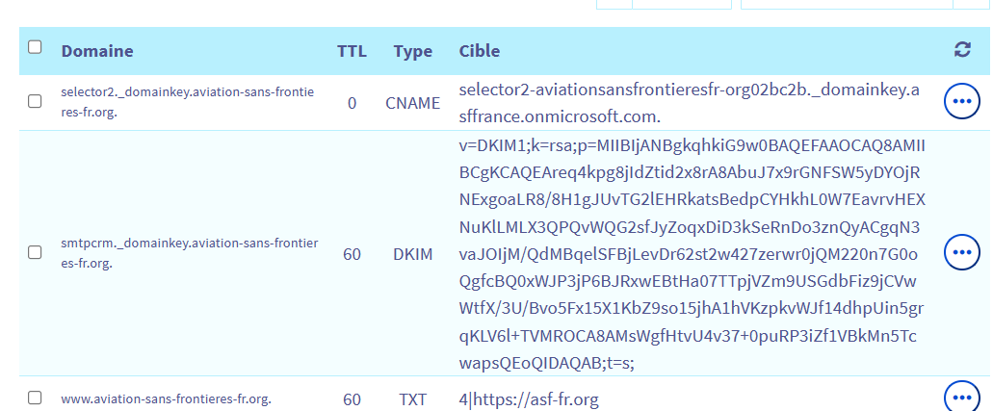Toggle the select-all checkbox in header
The width and height of the screenshot is (993, 411).
[36, 47]
